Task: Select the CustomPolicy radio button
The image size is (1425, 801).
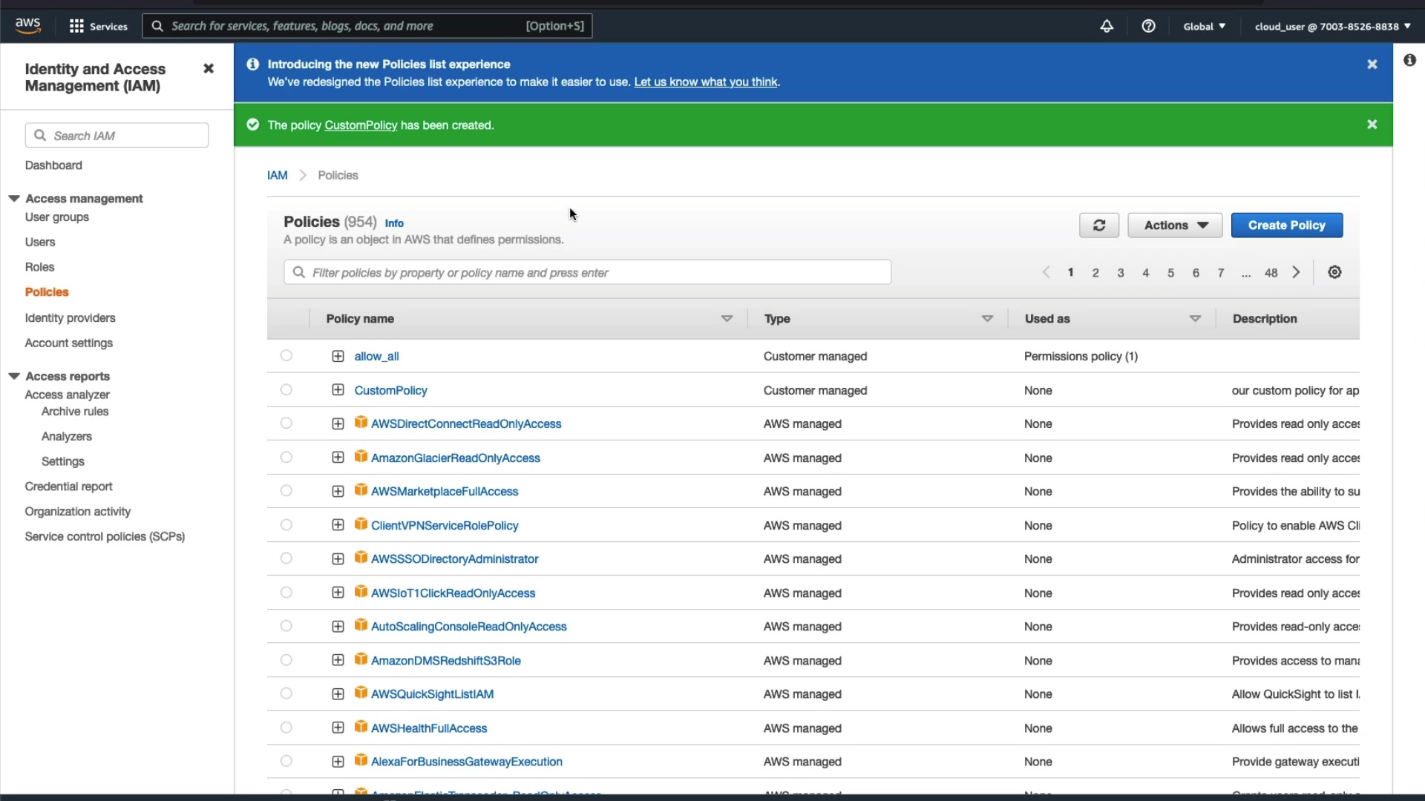Action: click(x=286, y=390)
